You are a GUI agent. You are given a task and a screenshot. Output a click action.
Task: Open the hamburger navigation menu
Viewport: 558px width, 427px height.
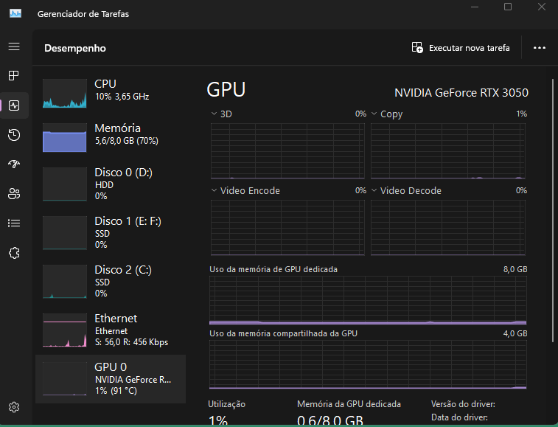coord(14,46)
